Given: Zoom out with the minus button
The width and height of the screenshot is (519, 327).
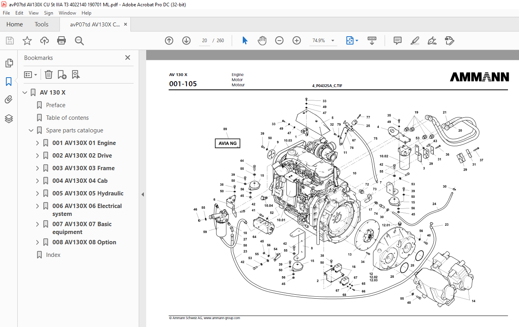Looking at the screenshot, I should [279, 41].
